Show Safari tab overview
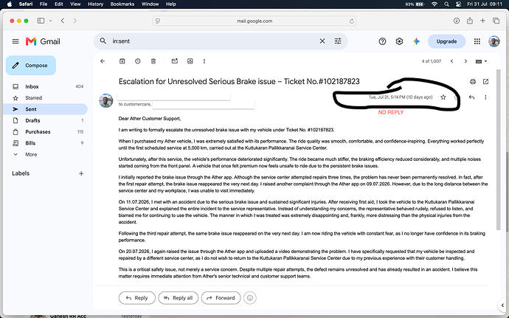 (496, 21)
